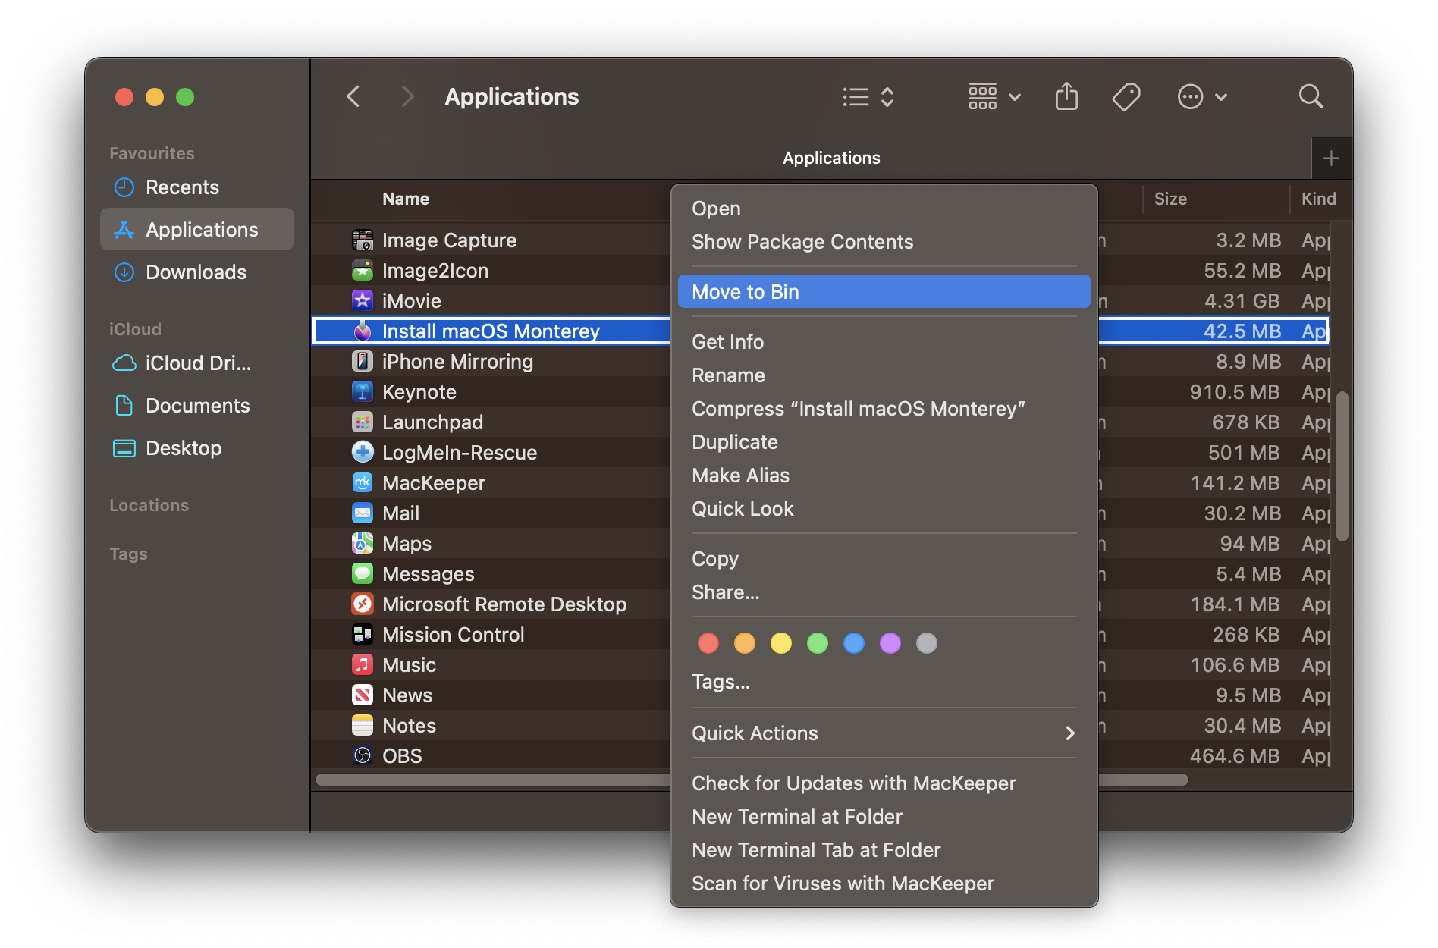The image size is (1438, 948).
Task: Apply the orange tag color
Action: (745, 643)
